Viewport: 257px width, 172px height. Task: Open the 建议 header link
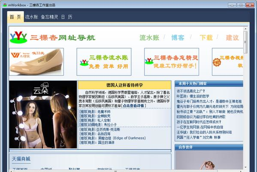(x=233, y=38)
